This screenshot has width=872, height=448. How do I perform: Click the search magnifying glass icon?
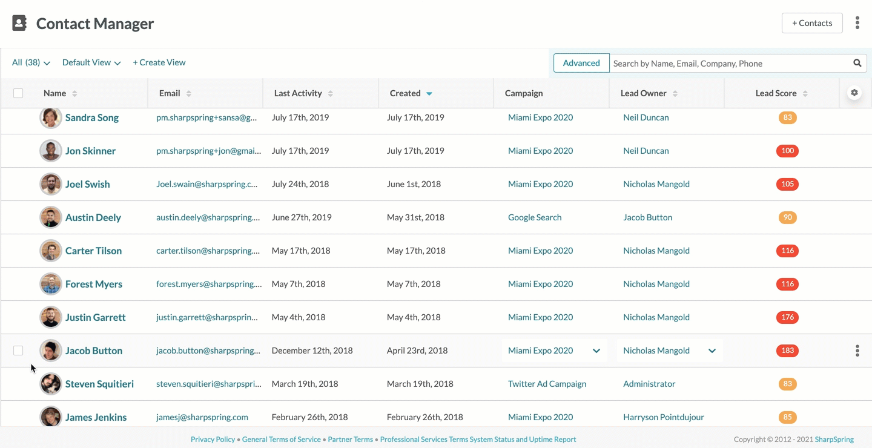tap(857, 63)
